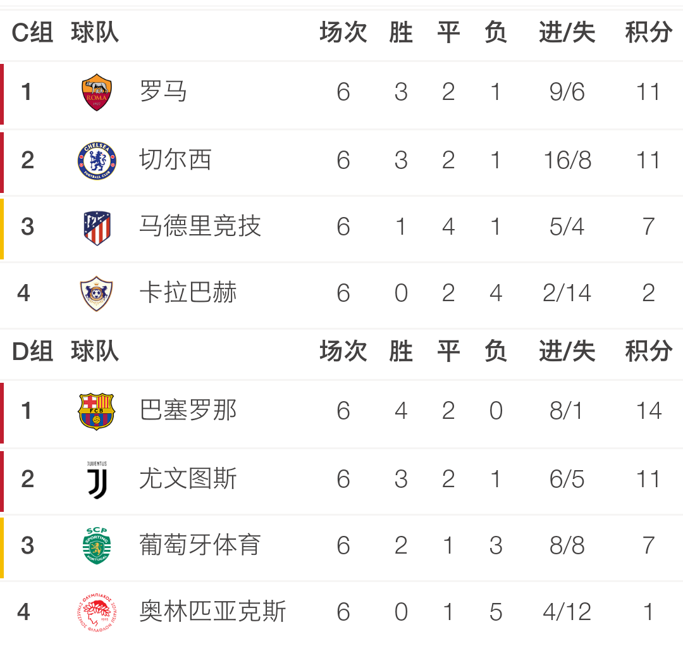Open the Juventus logo icon
Screen dimensions: 683x646
pyautogui.click(x=97, y=480)
